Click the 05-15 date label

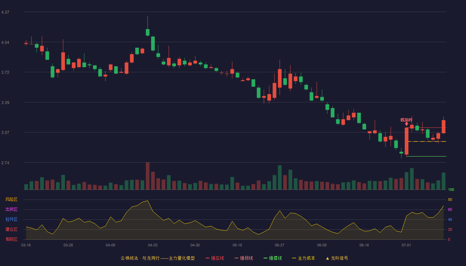pos(237,245)
